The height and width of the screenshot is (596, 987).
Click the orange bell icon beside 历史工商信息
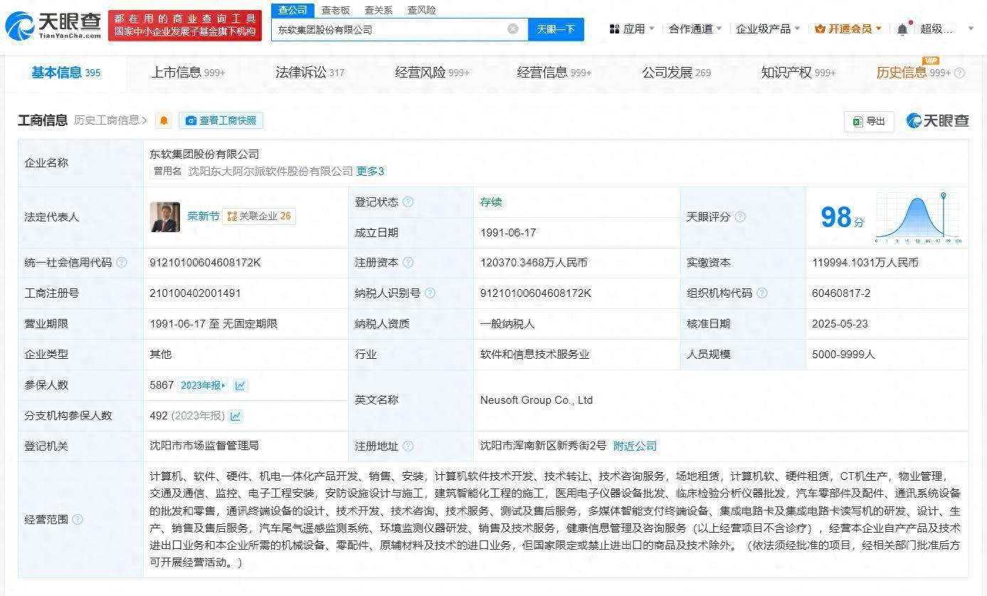164,120
